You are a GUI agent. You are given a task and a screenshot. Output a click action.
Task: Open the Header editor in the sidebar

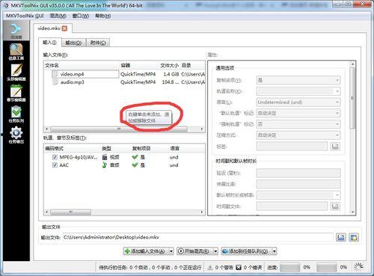(x=16, y=73)
